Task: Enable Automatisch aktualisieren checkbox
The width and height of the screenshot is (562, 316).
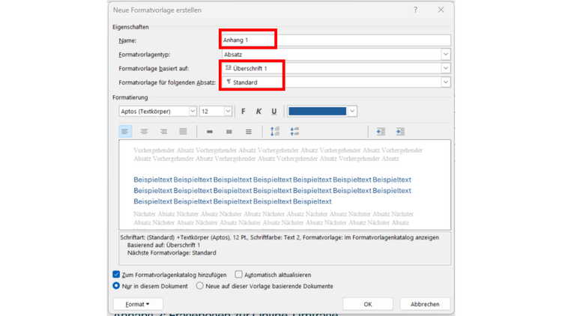Action: (x=238, y=274)
